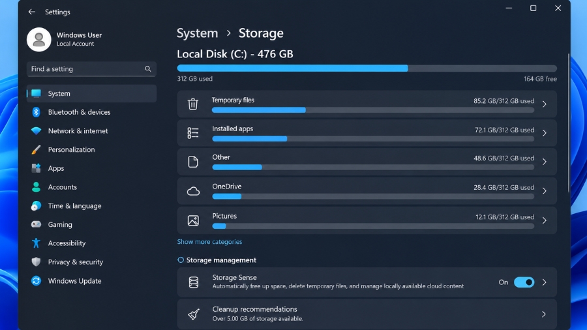Screen dimensions: 587x330
Task: Click the 164 GB free label
Action: [540, 78]
